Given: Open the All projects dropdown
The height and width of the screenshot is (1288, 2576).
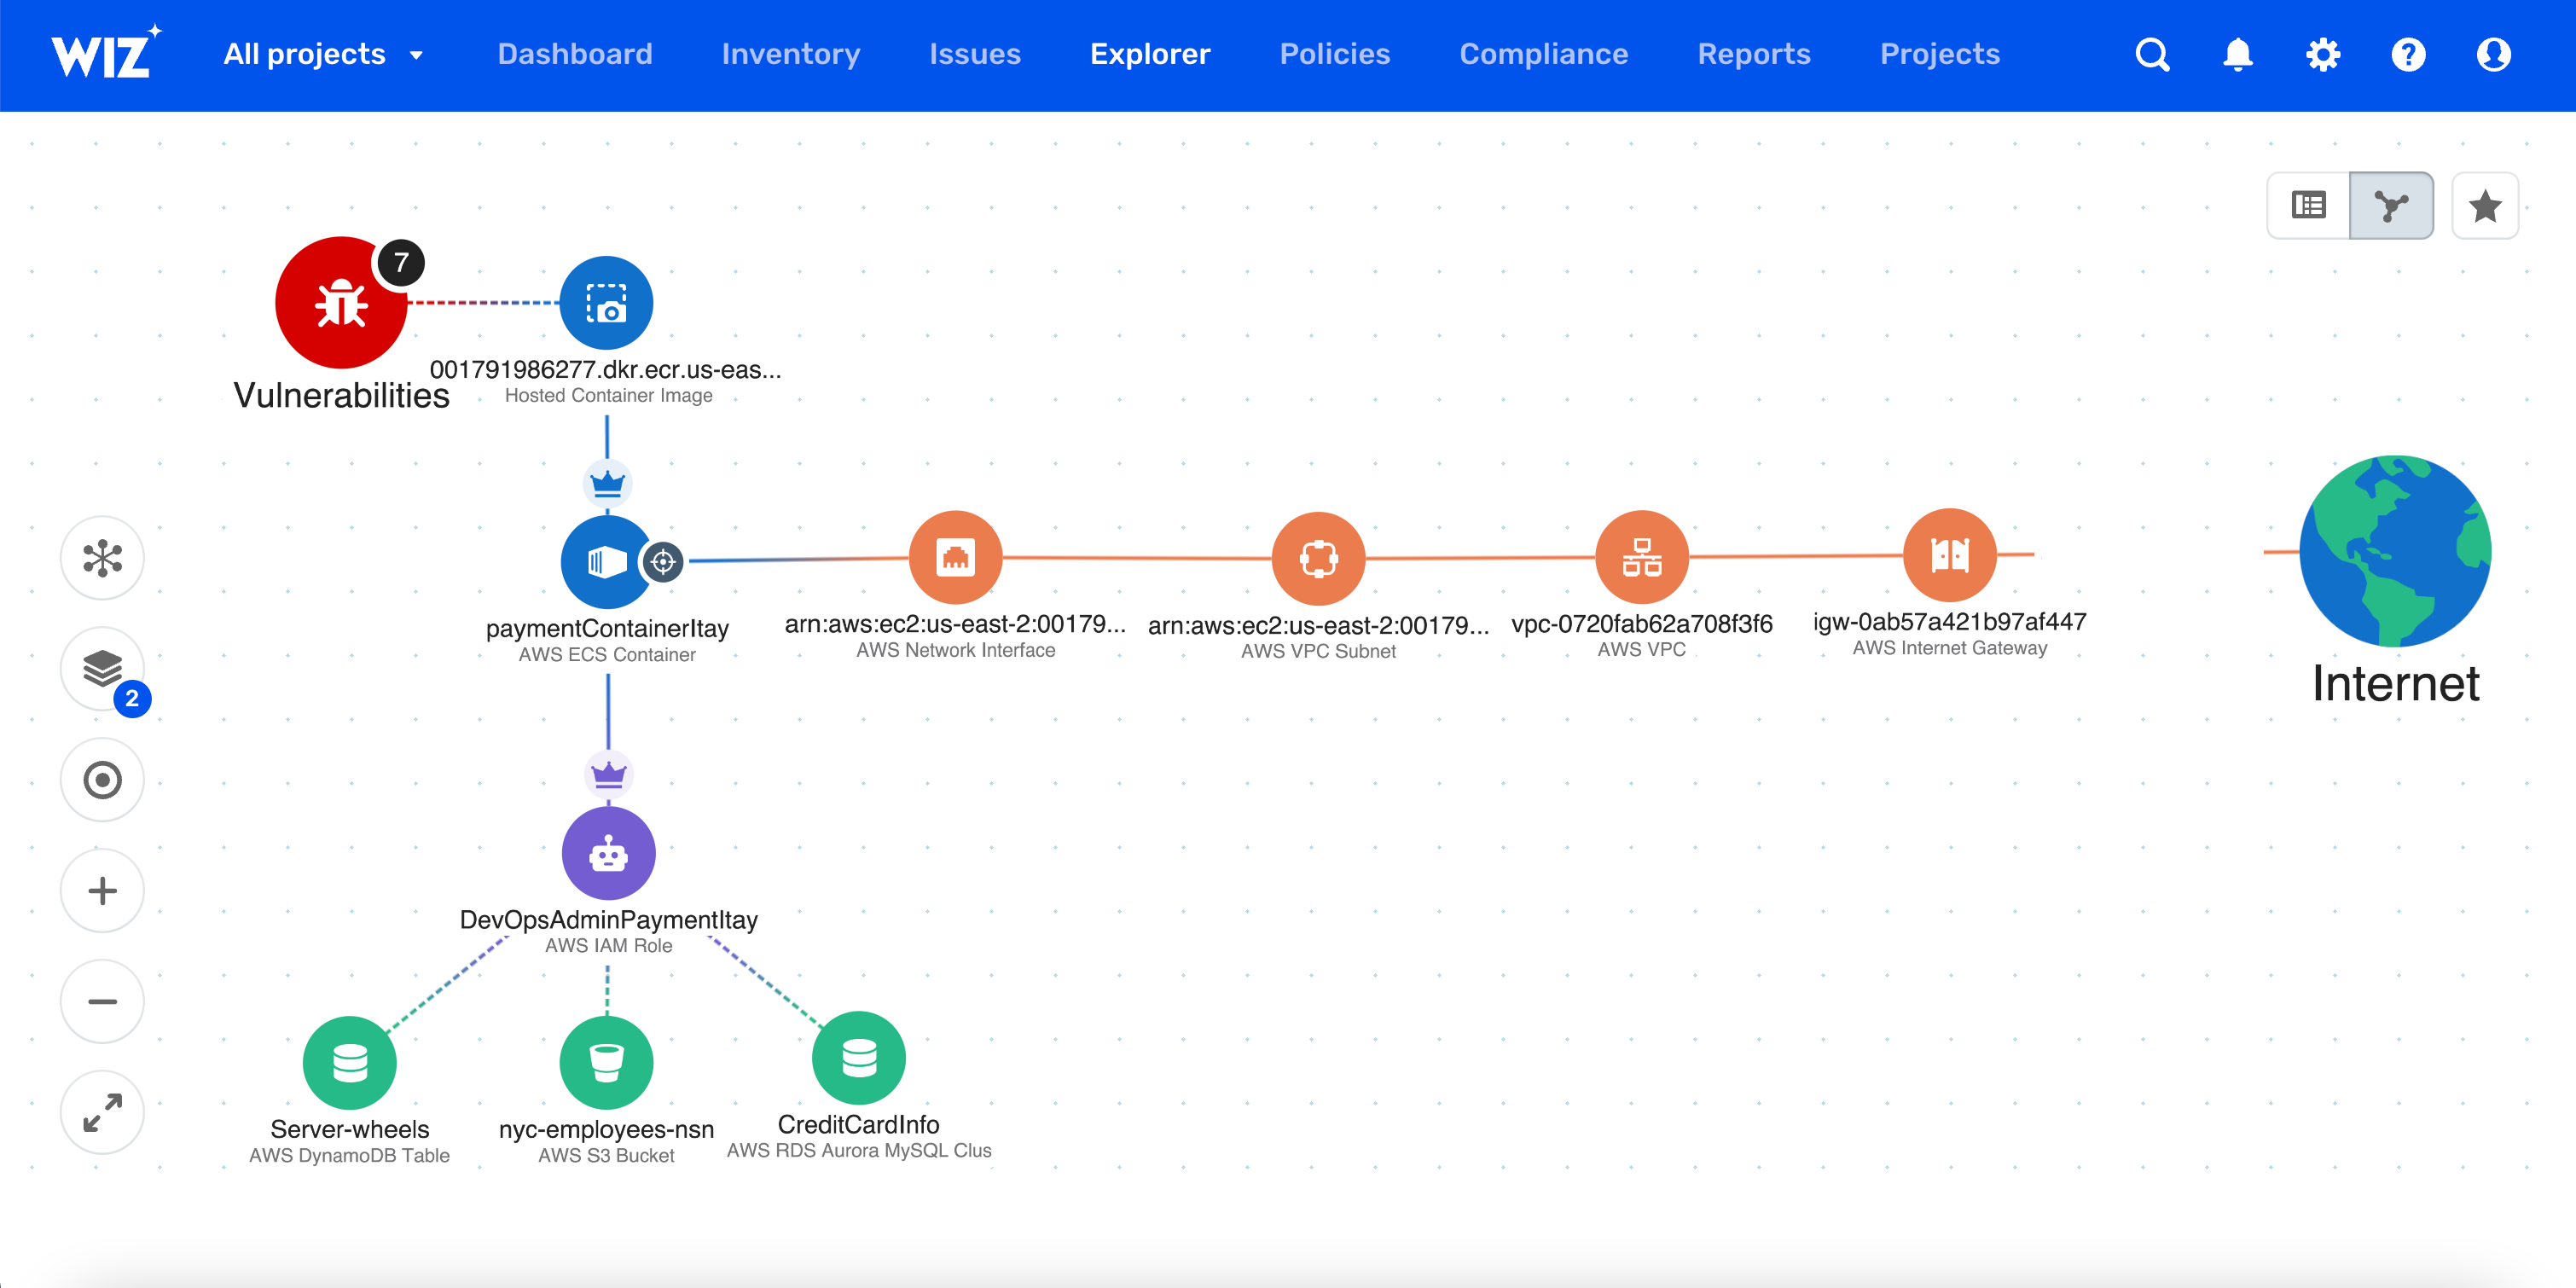Looking at the screenshot, I should 323,54.
